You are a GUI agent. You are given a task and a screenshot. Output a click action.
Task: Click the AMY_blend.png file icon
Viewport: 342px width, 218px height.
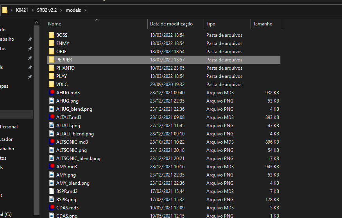pos(52,183)
